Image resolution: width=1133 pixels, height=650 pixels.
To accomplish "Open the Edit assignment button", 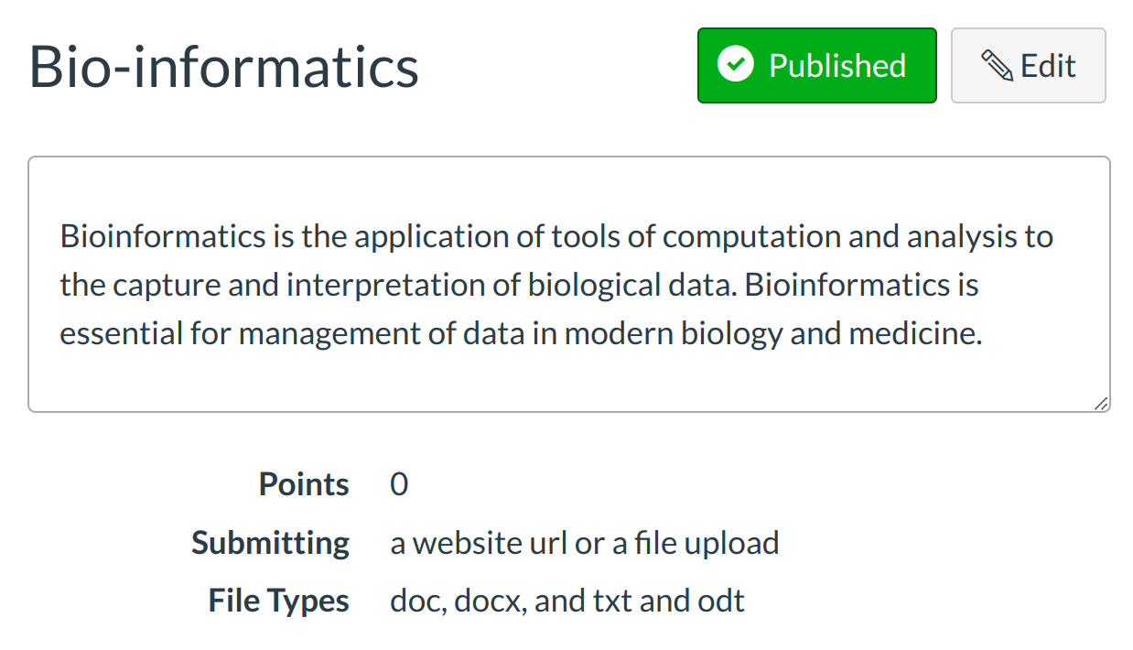I will click(x=1028, y=65).
